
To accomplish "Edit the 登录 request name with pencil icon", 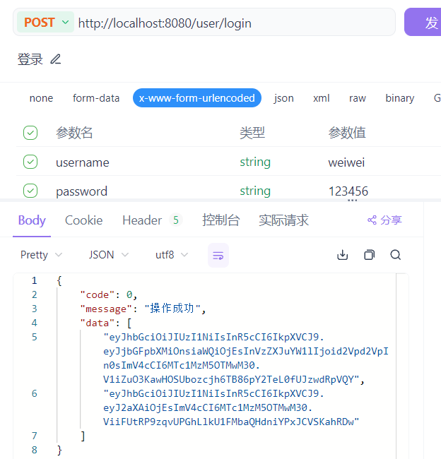I will (56, 59).
